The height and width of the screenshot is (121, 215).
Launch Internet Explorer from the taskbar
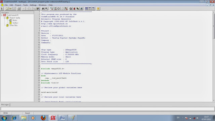tap(14, 118)
